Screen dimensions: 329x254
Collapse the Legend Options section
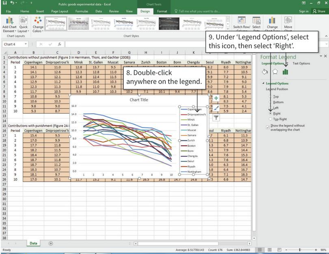tap(263, 84)
